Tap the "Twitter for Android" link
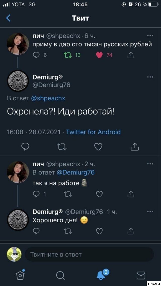The height and width of the screenshot is (286, 161). pos(93,132)
